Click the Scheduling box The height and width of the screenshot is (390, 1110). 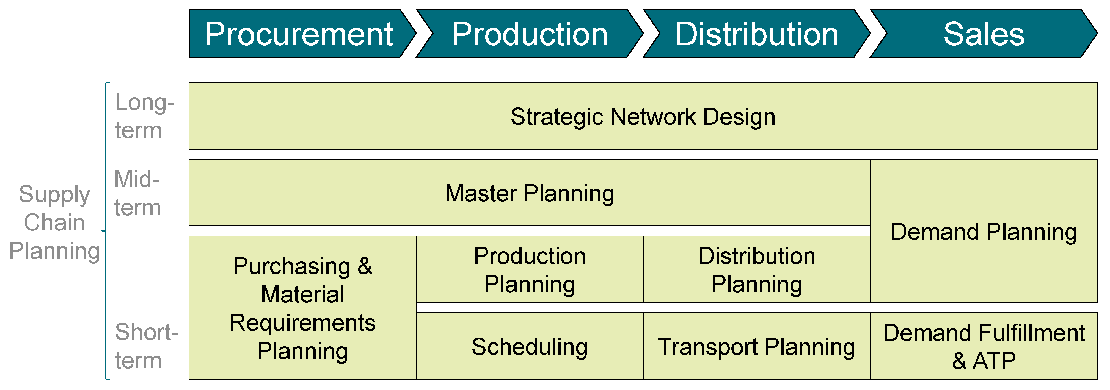click(x=529, y=347)
